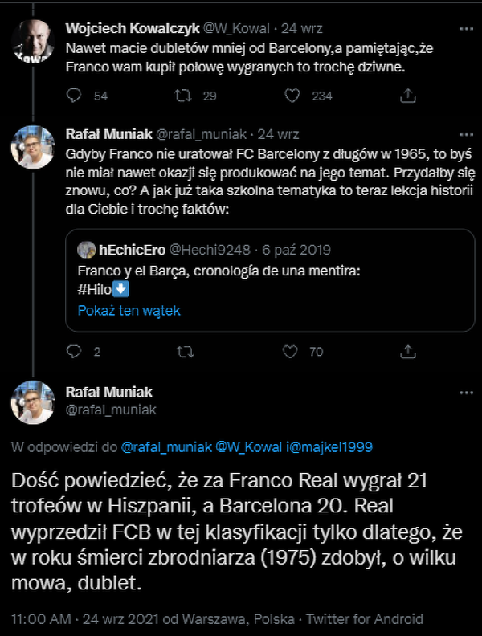The height and width of the screenshot is (636, 482).
Task: Open more options for Wojciech Kowalczyk's tweet
Action: [x=465, y=28]
